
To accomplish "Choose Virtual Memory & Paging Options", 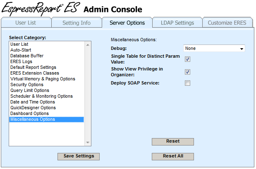I will [x=47, y=79].
